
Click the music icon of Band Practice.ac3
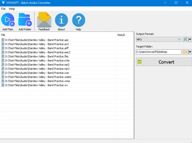tap(3, 44)
